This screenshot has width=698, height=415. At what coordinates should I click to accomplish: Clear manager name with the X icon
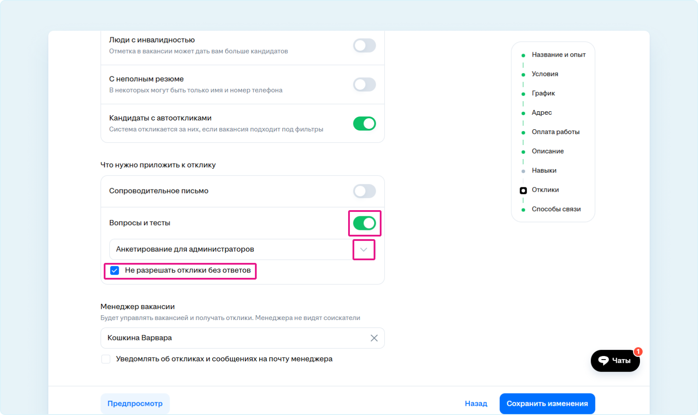click(x=374, y=338)
